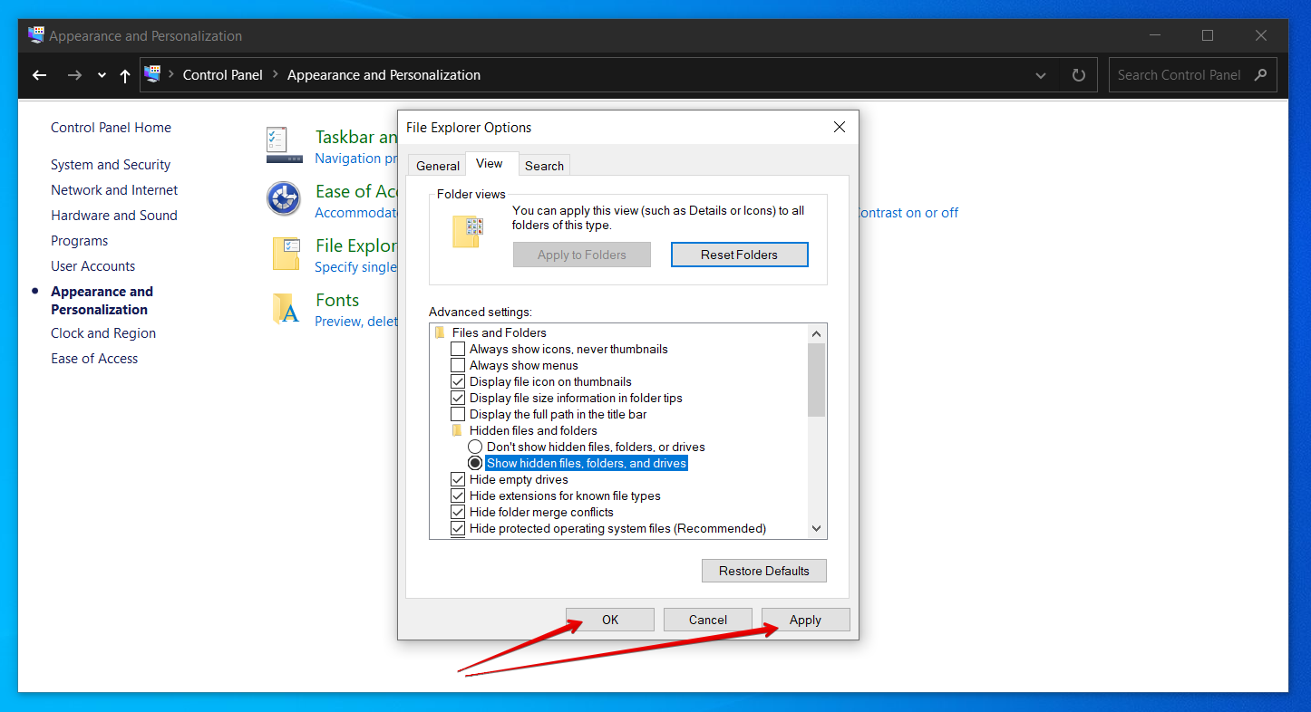Screen dimensions: 1311x712
Task: Click the Reset Folders button
Action: 739,255
